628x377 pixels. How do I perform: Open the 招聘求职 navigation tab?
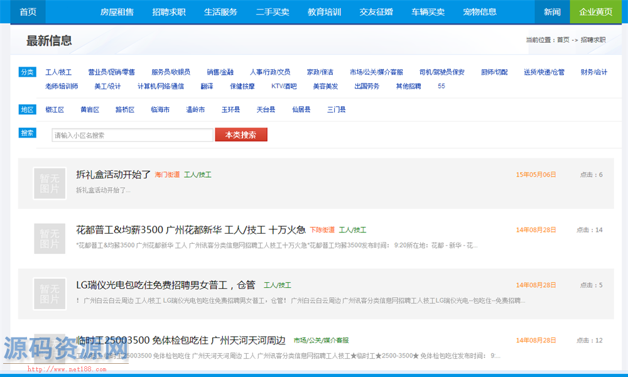pos(168,12)
